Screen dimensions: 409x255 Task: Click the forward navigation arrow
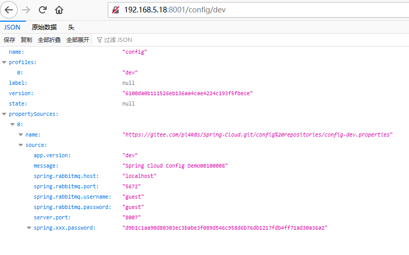[26, 10]
